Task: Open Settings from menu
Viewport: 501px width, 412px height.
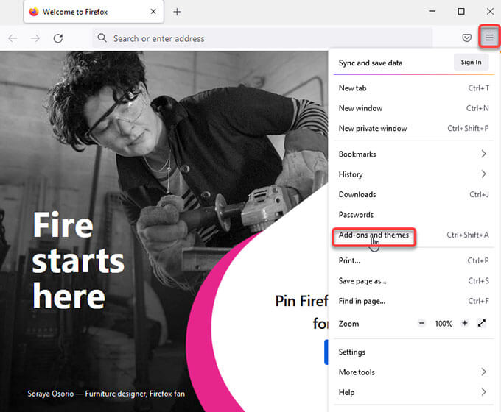Action: pyautogui.click(x=413, y=352)
